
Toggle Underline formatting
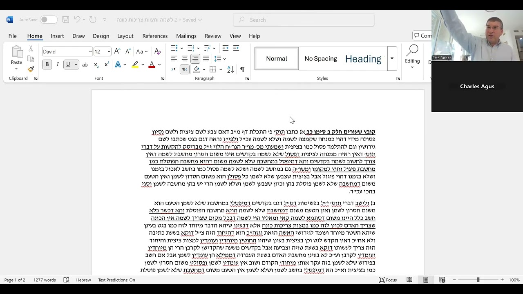pyautogui.click(x=68, y=65)
